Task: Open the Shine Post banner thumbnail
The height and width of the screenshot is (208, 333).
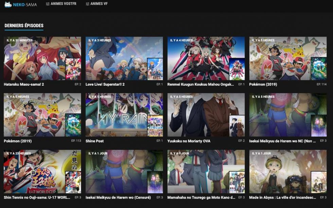Action: (x=124, y=115)
